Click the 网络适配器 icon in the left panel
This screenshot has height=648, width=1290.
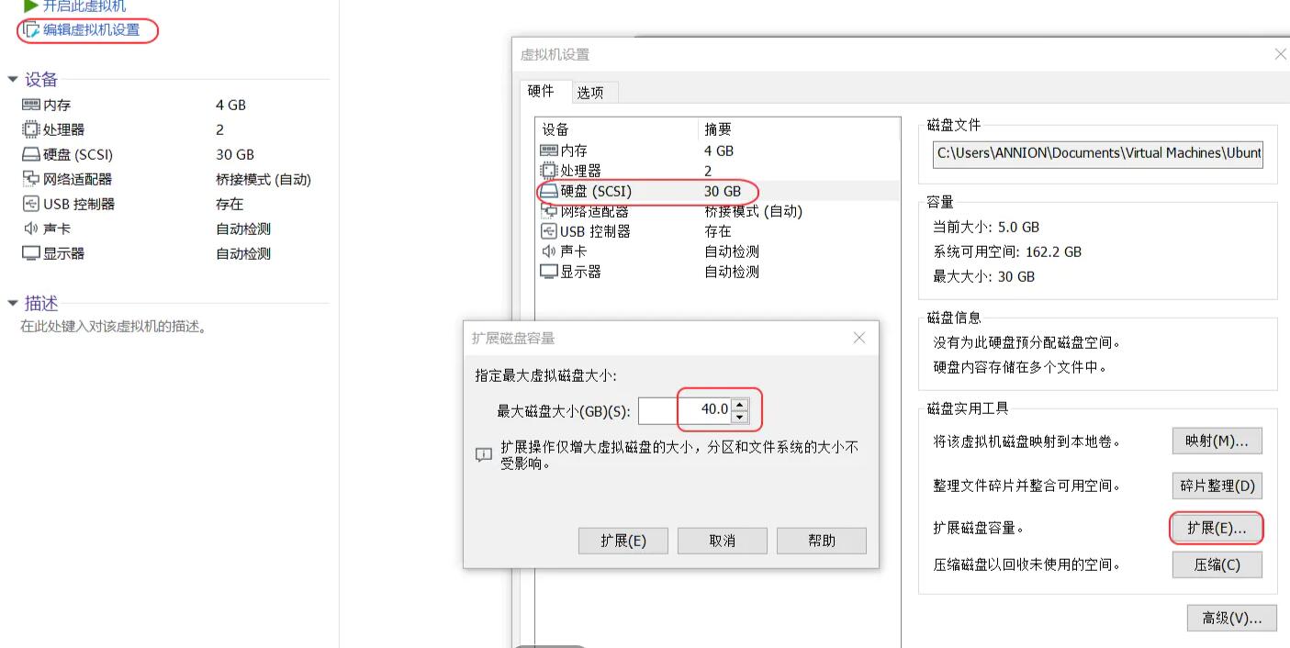point(31,179)
